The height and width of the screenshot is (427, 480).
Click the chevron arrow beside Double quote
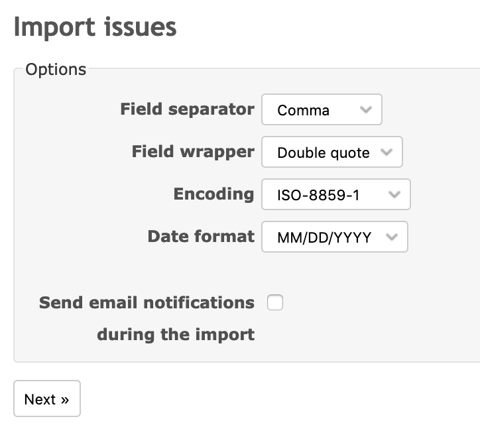tap(387, 152)
